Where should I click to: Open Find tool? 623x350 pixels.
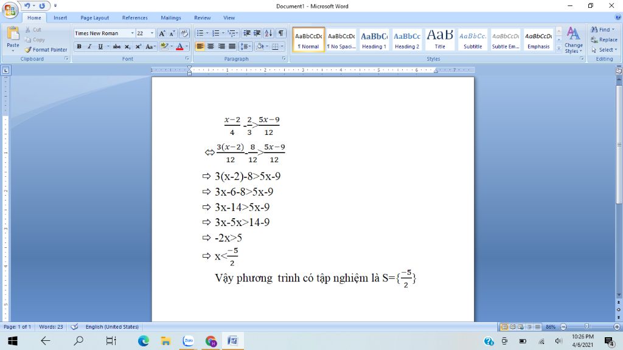click(602, 30)
